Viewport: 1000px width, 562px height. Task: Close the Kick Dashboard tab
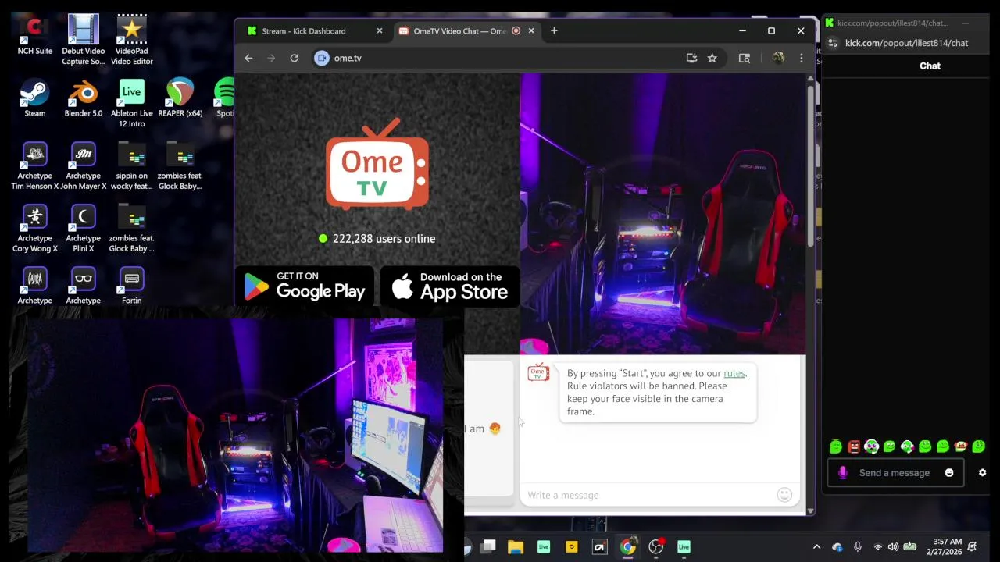pos(380,31)
